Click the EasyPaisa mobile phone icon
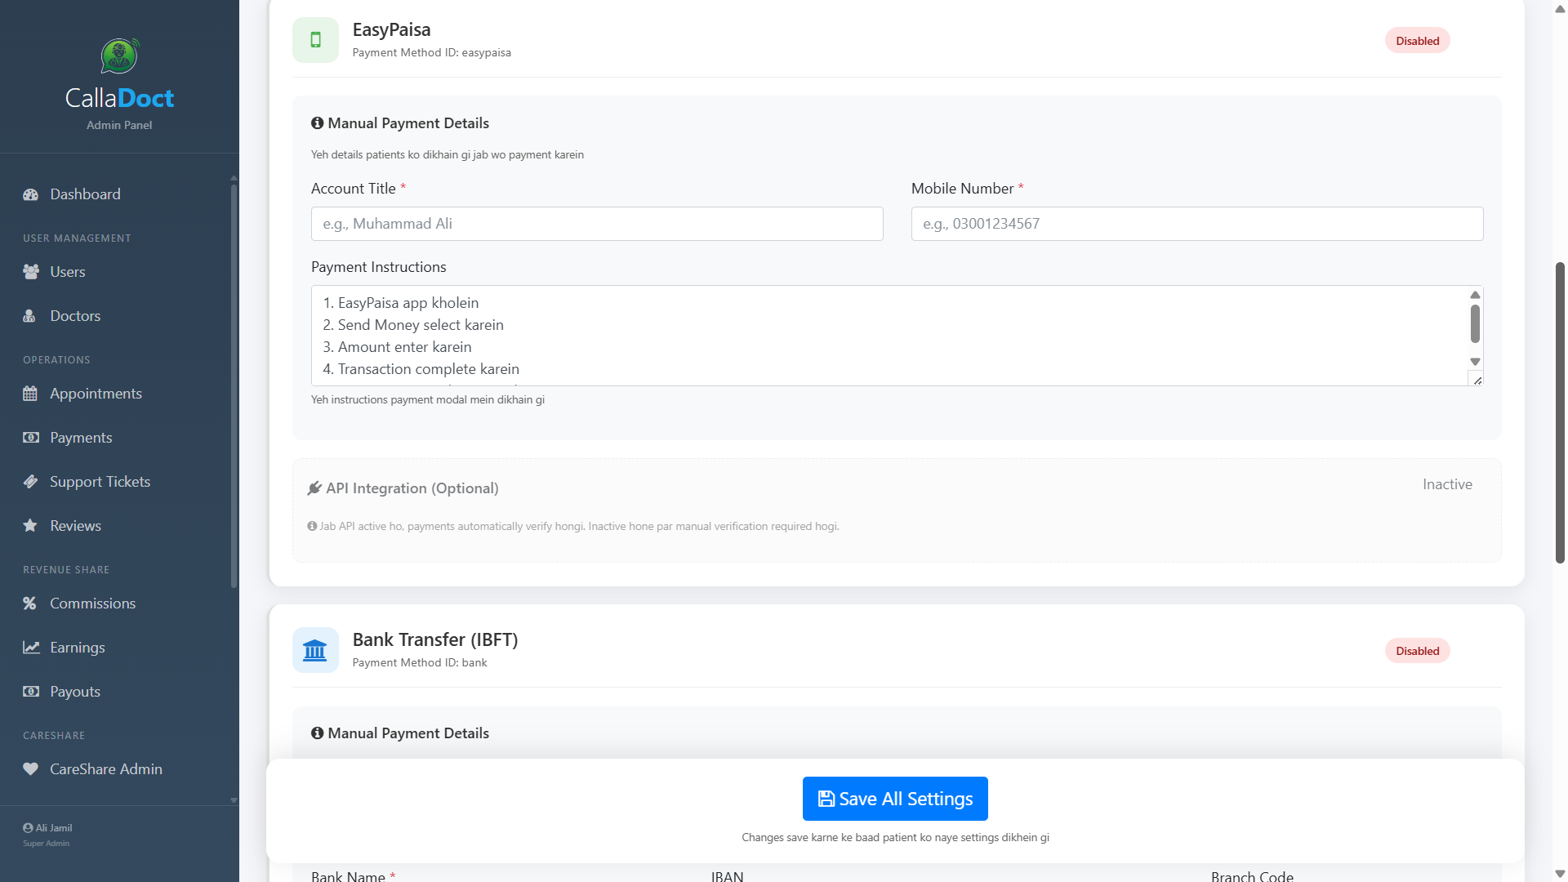 pos(315,40)
